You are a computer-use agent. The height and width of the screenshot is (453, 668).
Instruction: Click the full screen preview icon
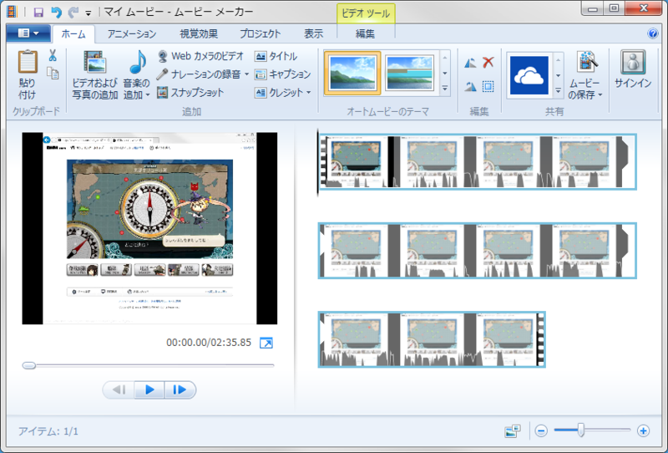(x=266, y=343)
